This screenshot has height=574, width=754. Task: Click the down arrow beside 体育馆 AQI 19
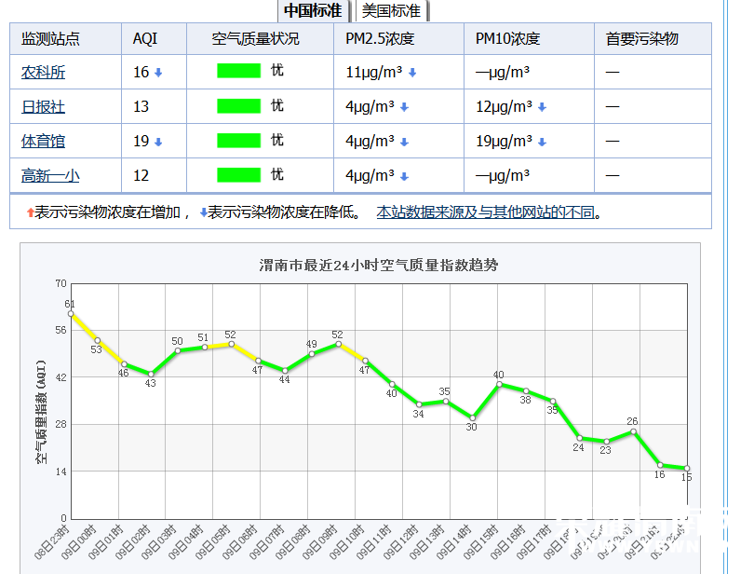tap(158, 142)
